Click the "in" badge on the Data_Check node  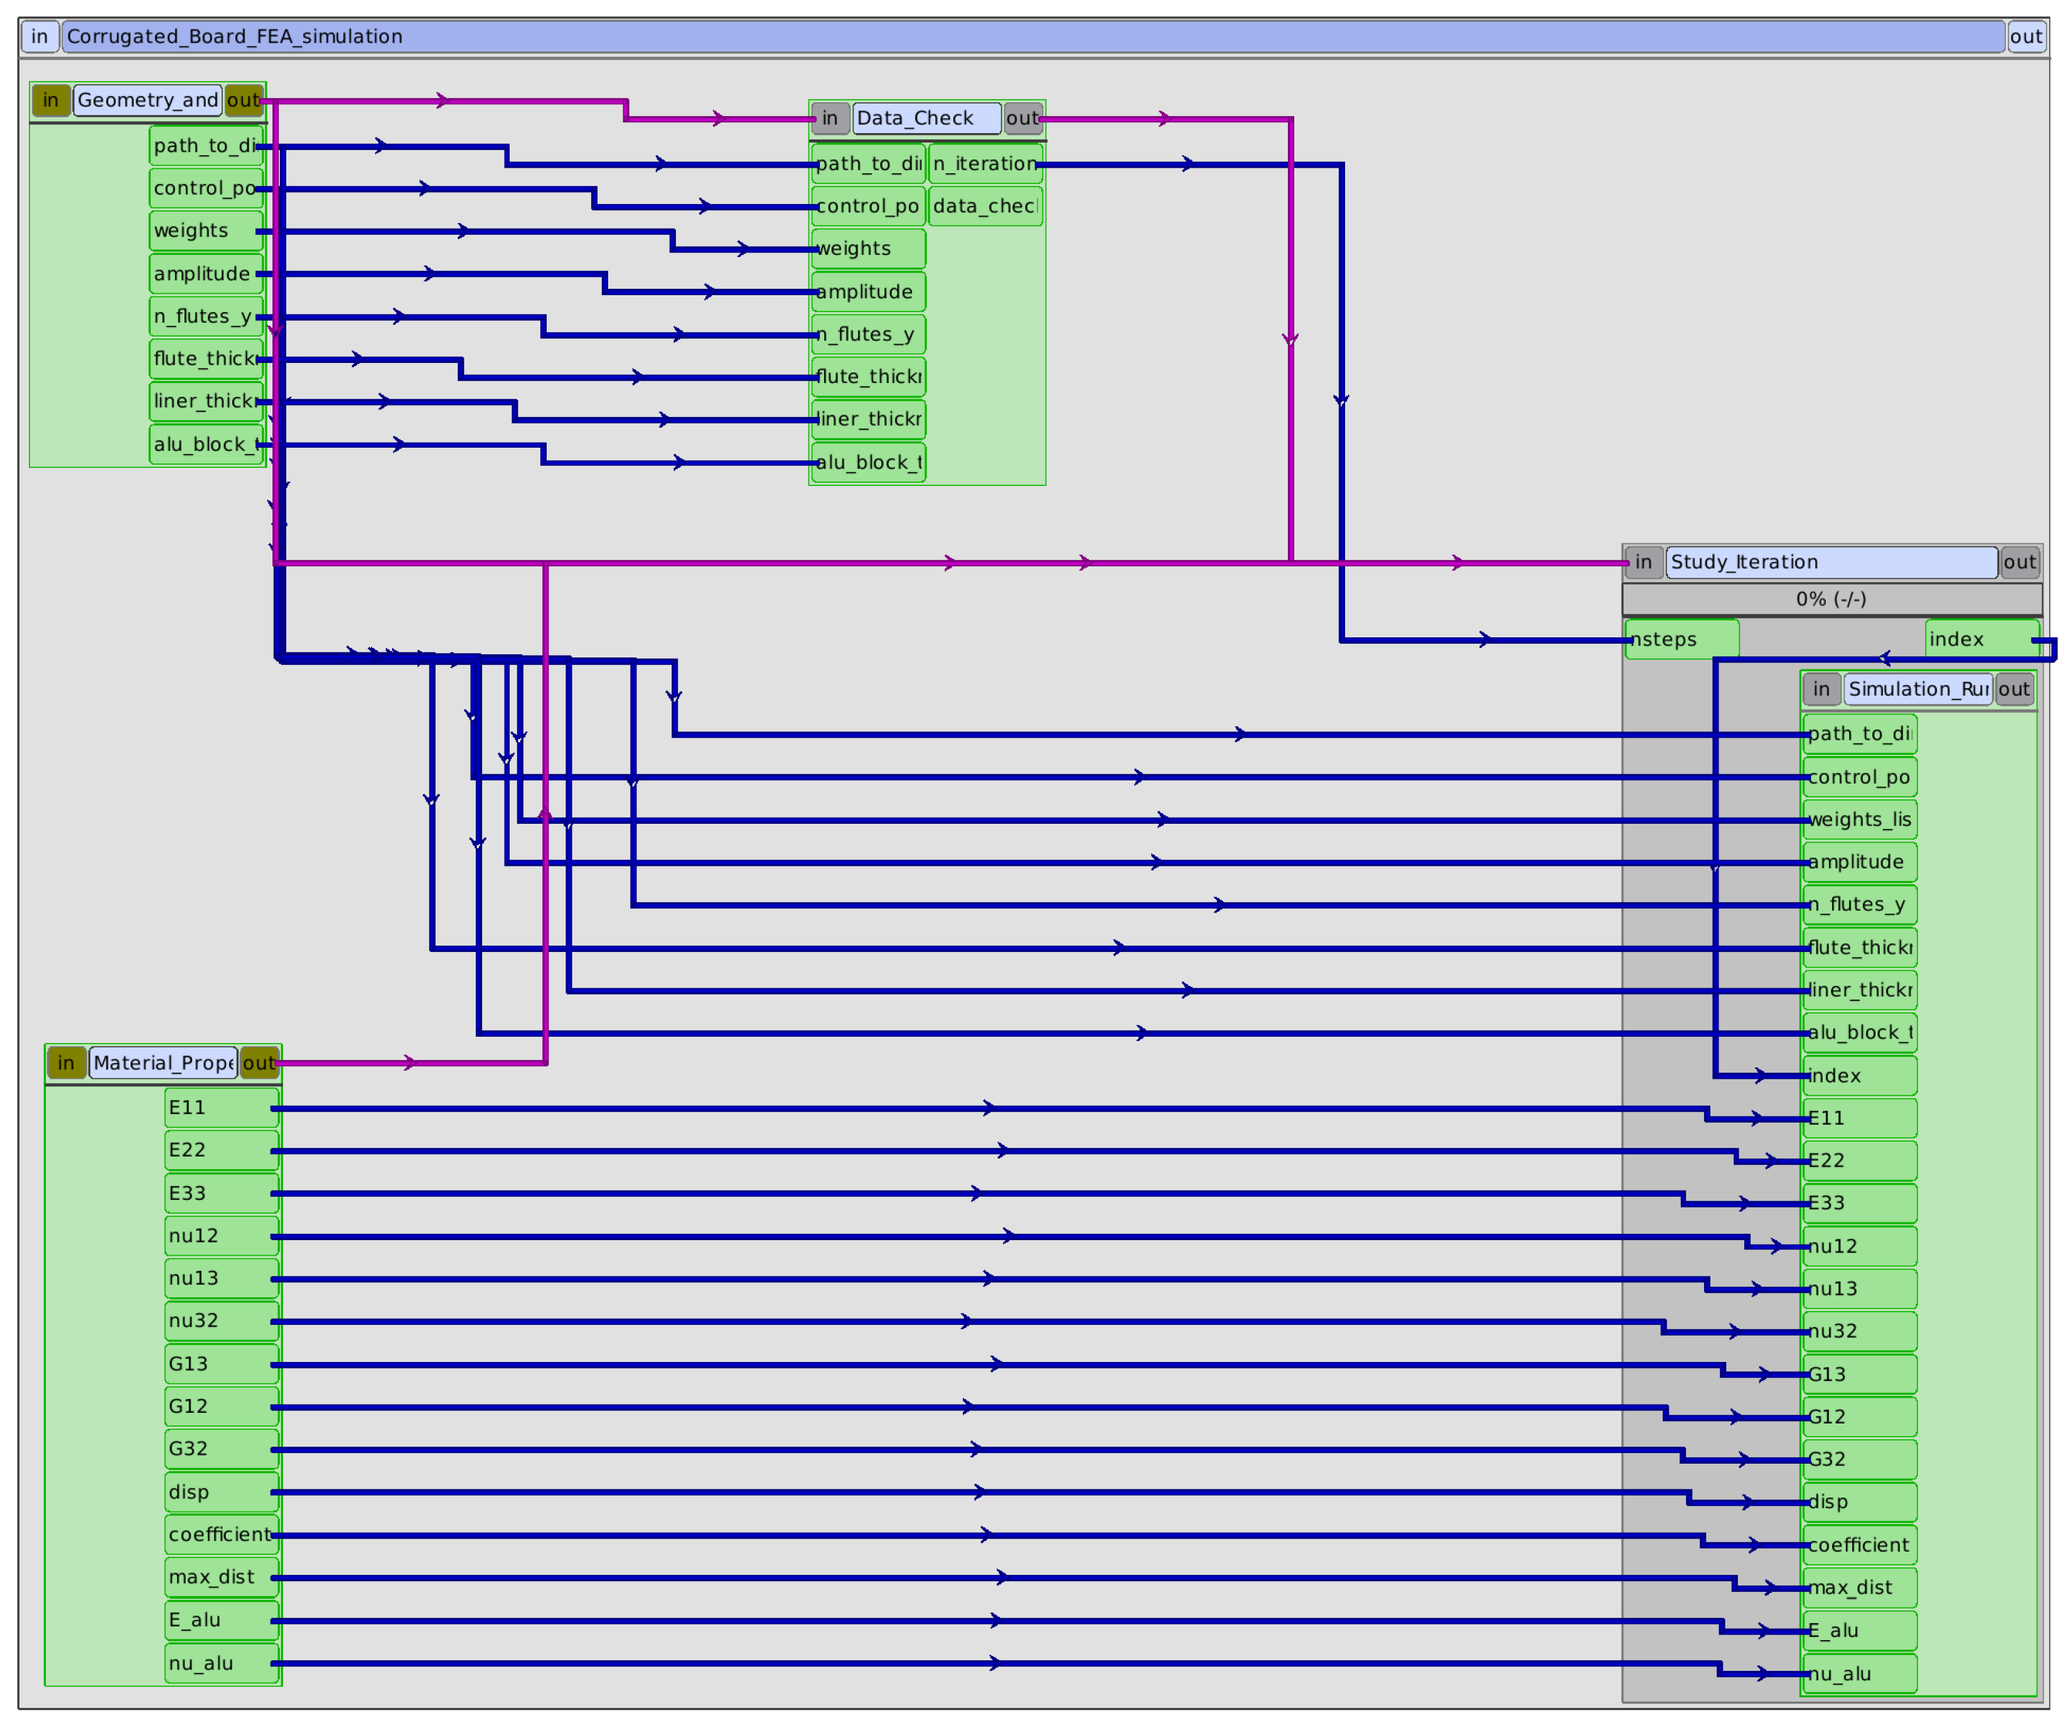pos(831,117)
